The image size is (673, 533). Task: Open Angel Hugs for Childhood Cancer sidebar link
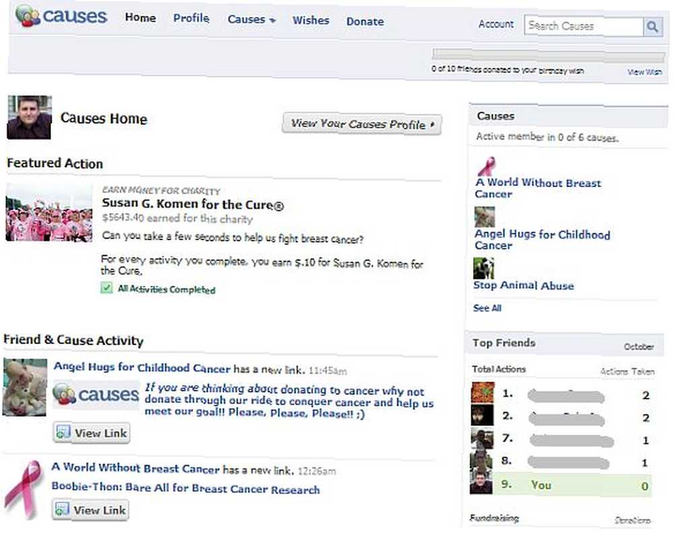pyautogui.click(x=542, y=240)
